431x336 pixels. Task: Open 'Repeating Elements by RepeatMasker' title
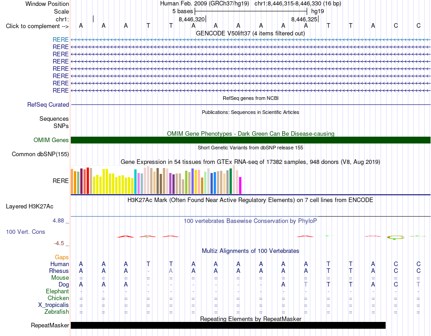[x=250, y=319]
